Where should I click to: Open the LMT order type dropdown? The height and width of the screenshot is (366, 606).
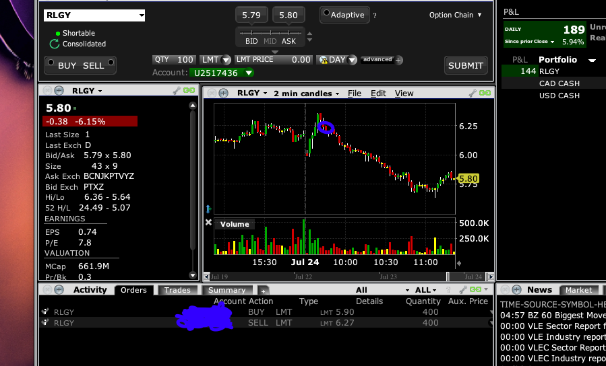point(216,60)
